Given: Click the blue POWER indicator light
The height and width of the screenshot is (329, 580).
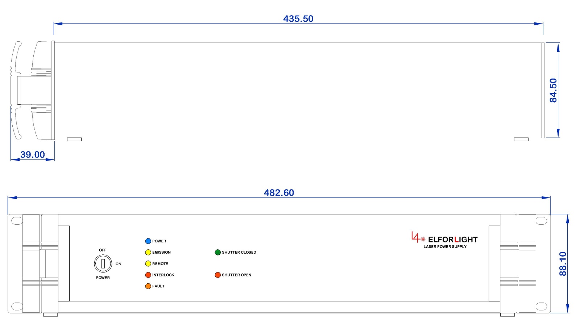Looking at the screenshot, I should pyautogui.click(x=148, y=241).
